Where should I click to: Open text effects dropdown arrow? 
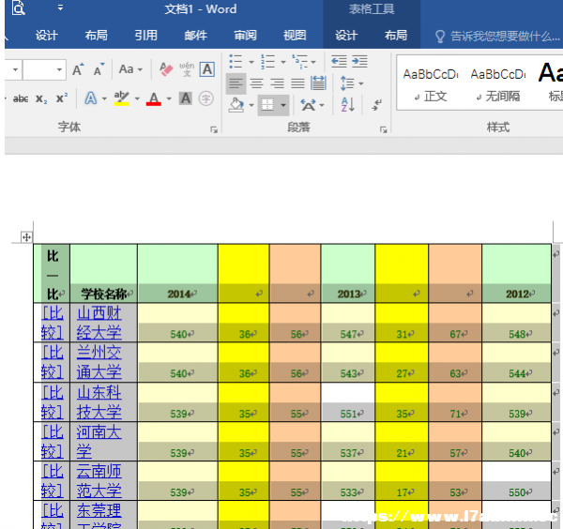point(104,98)
